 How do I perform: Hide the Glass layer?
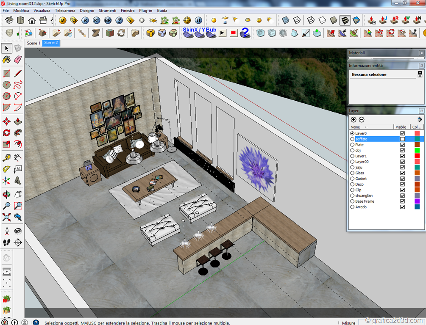(x=402, y=173)
